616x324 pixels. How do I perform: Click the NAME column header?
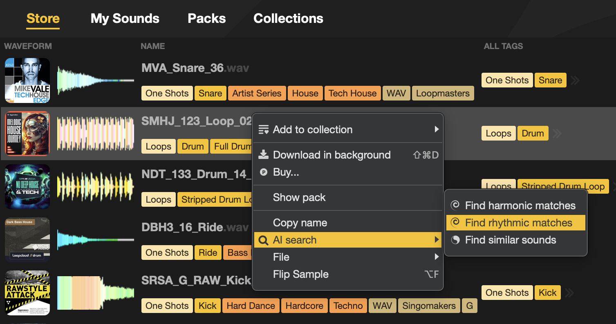tap(153, 46)
